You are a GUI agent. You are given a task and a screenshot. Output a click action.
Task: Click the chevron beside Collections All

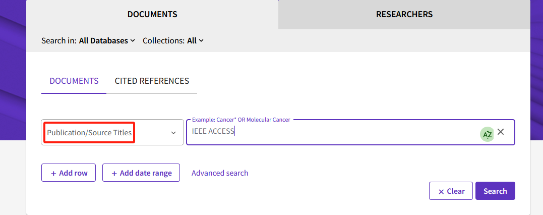pyautogui.click(x=201, y=41)
